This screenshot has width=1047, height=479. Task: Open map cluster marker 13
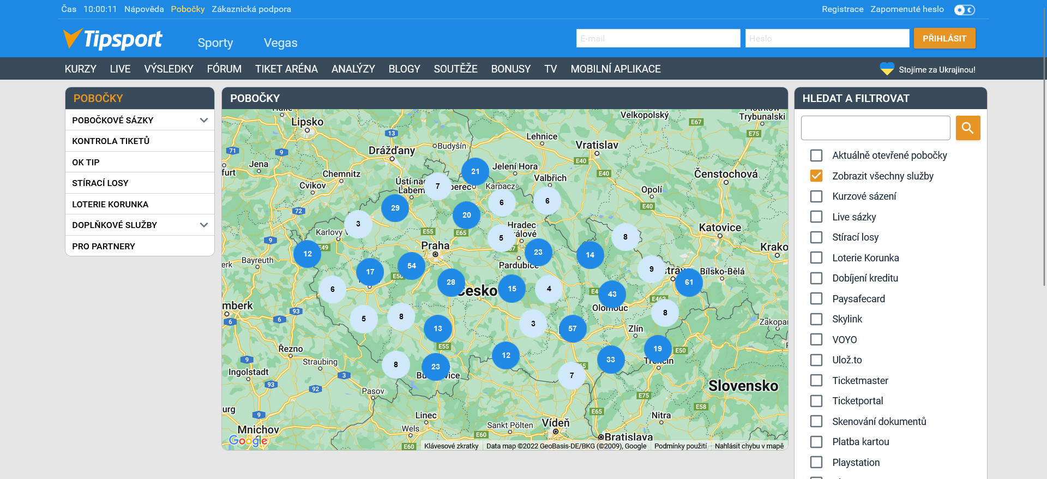tap(438, 328)
